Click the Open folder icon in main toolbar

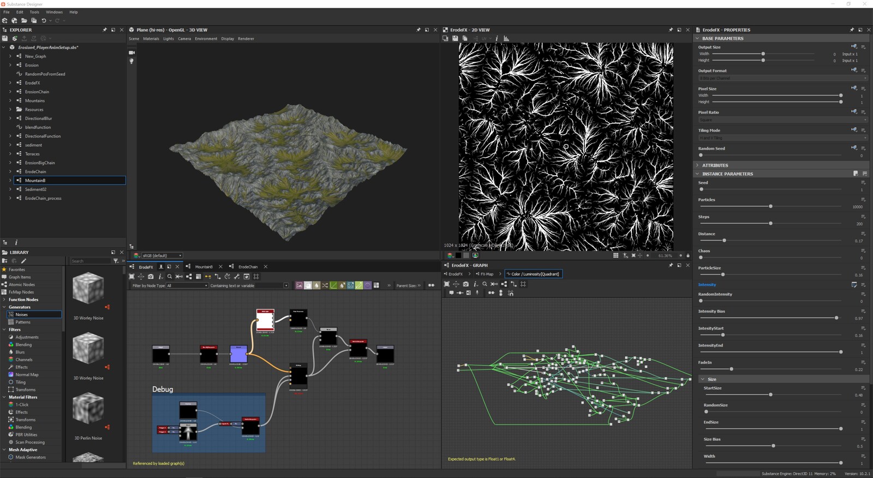[24, 21]
